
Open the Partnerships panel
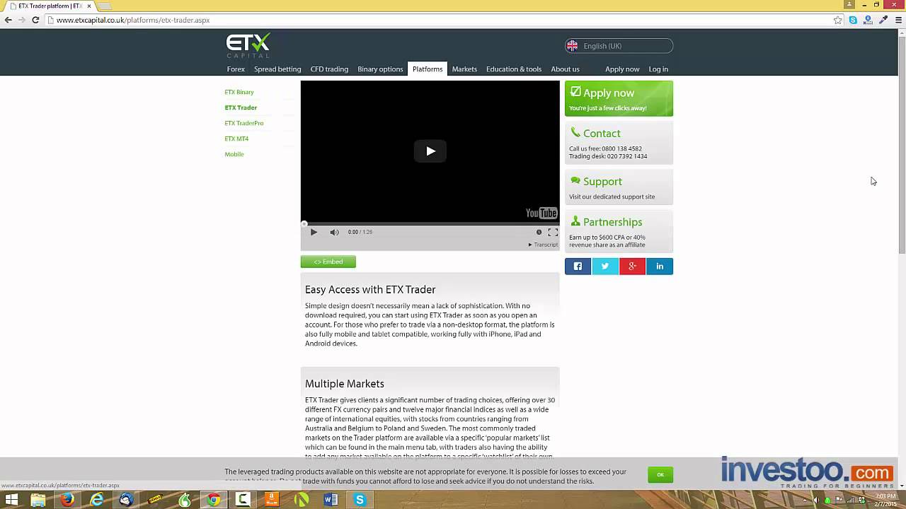coord(619,231)
